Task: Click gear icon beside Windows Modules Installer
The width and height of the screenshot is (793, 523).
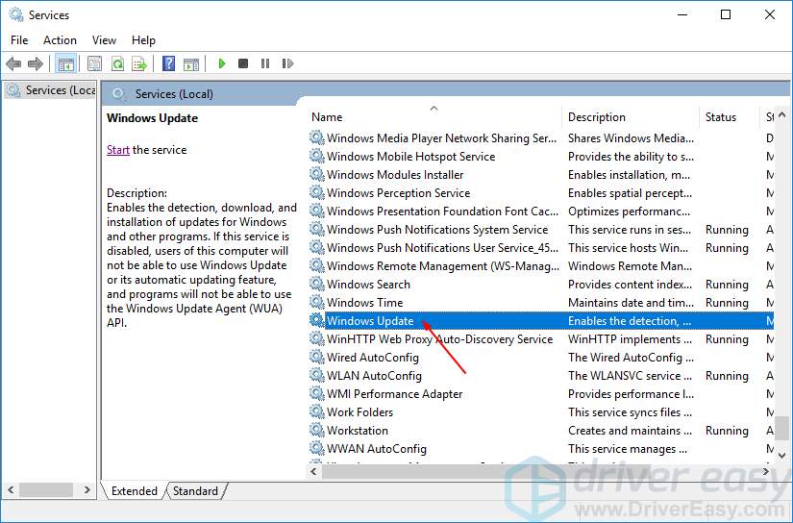Action: (x=316, y=175)
